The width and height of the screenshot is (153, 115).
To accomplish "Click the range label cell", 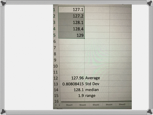I will pyautogui.click(x=97, y=96).
